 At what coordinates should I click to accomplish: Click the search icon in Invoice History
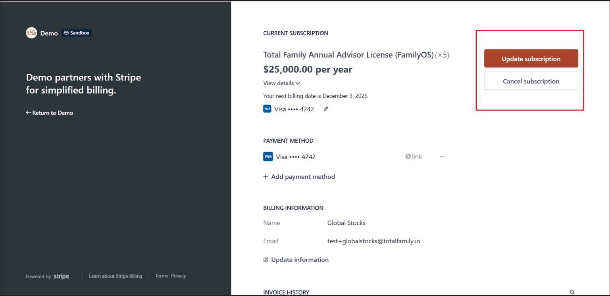pyautogui.click(x=572, y=292)
